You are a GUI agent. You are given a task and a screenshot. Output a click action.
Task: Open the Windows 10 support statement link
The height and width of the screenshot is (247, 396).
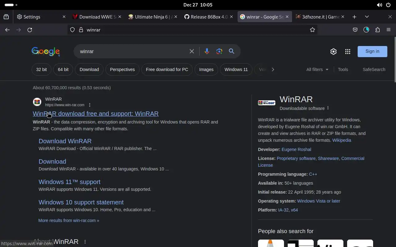[81, 202]
